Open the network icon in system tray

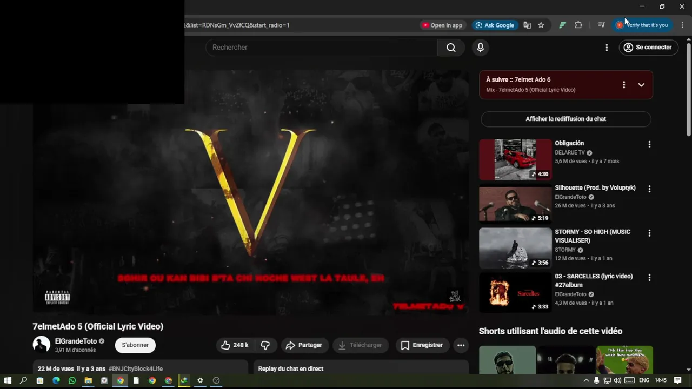pos(607,380)
